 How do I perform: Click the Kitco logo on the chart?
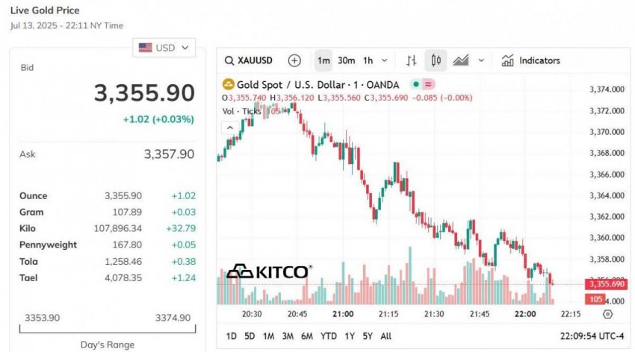(x=269, y=271)
